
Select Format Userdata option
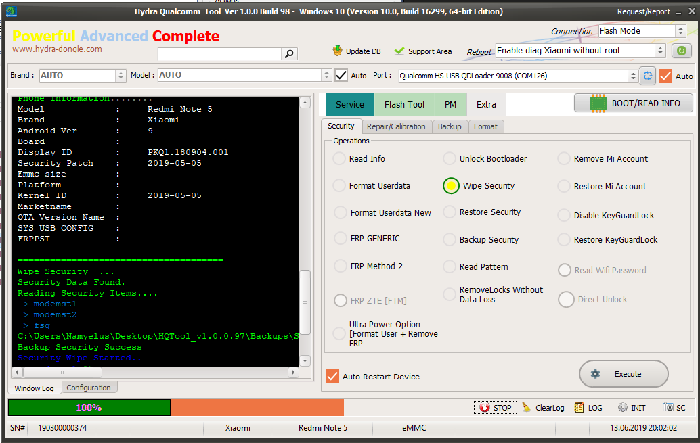(x=339, y=185)
